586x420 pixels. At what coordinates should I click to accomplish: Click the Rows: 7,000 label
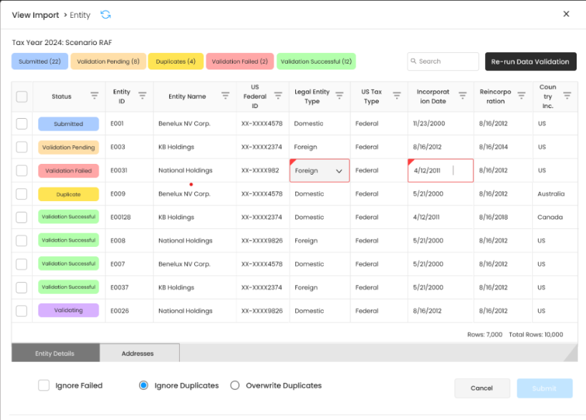[485, 335]
